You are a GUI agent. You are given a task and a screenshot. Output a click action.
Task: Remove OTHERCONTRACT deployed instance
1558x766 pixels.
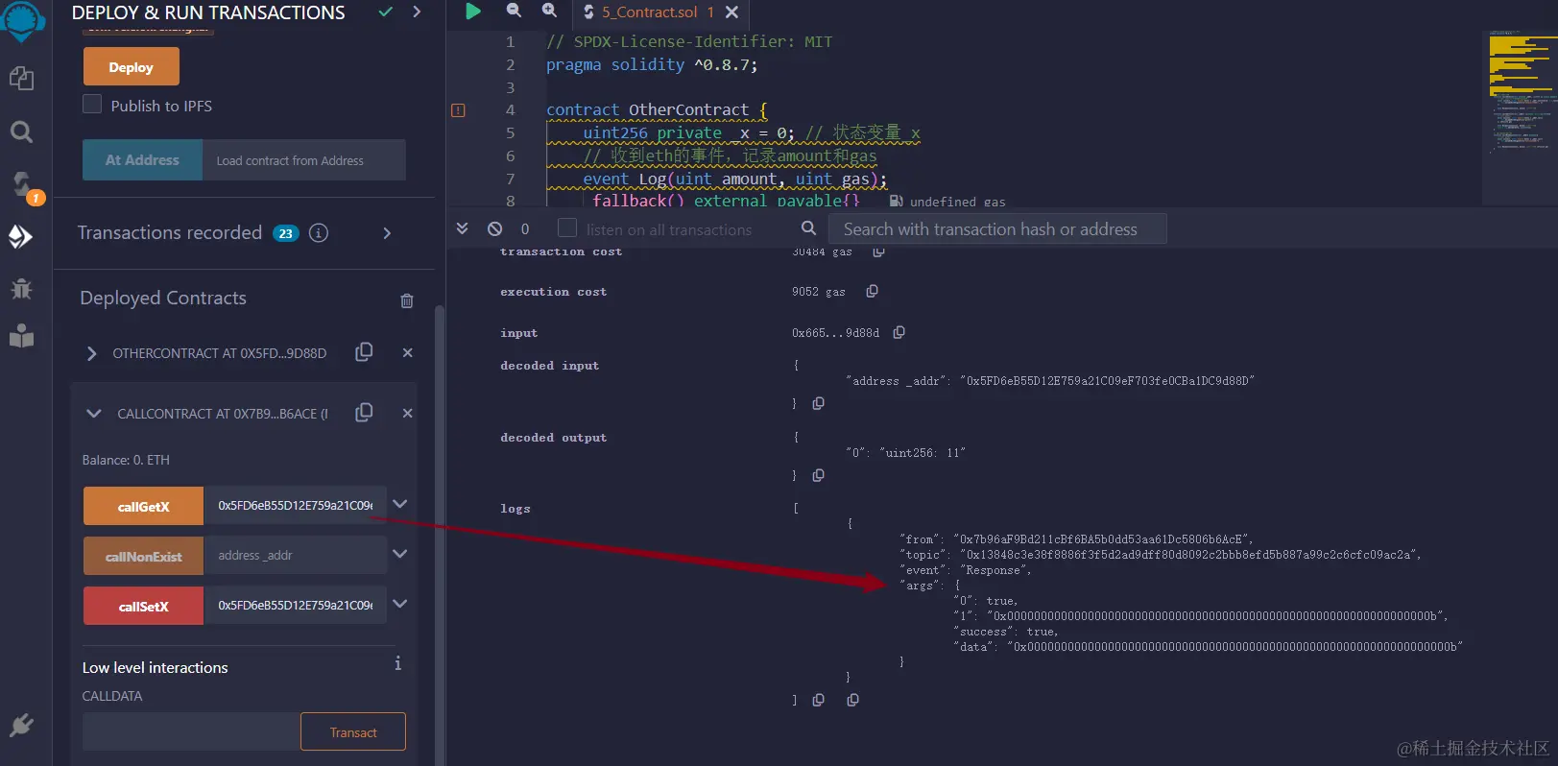(408, 352)
